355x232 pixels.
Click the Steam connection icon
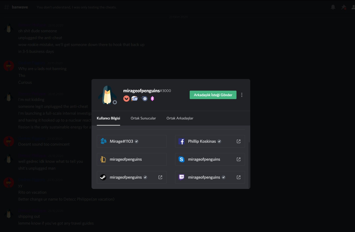103,177
